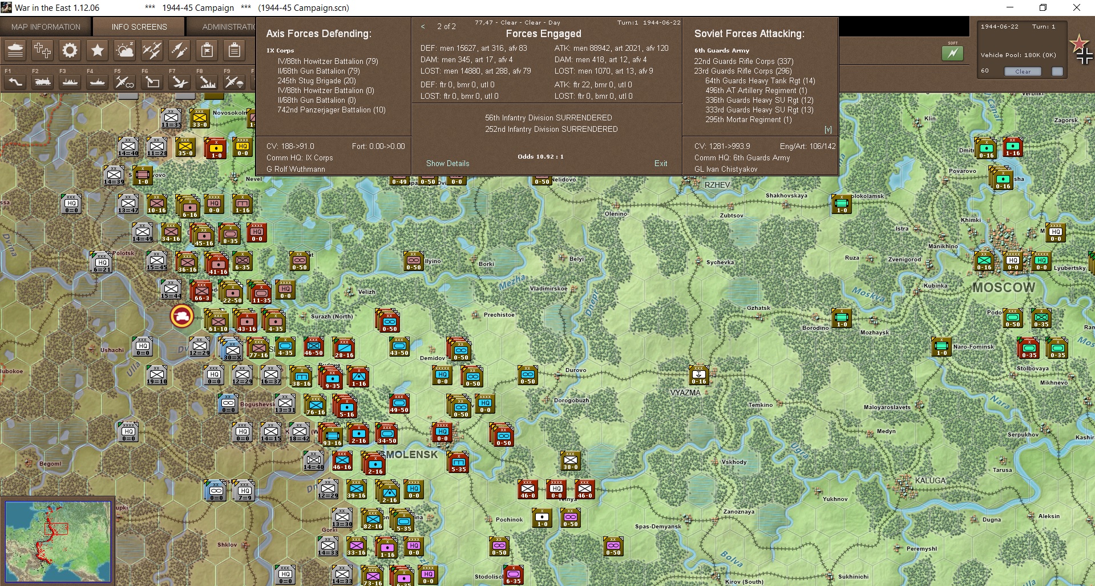Switch to the ADMINISTRATION tab
This screenshot has height=586, width=1095.
pyautogui.click(x=221, y=27)
